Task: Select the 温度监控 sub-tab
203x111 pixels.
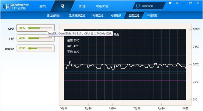Action: tap(134, 15)
